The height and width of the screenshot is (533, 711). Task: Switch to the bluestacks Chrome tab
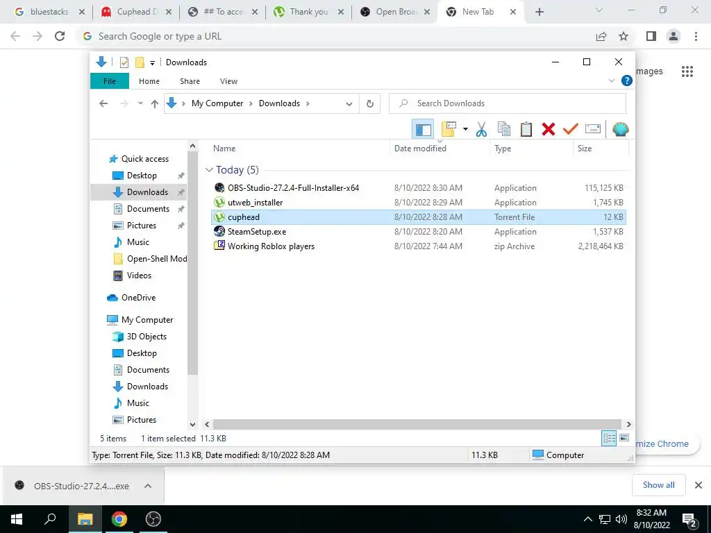[49, 12]
